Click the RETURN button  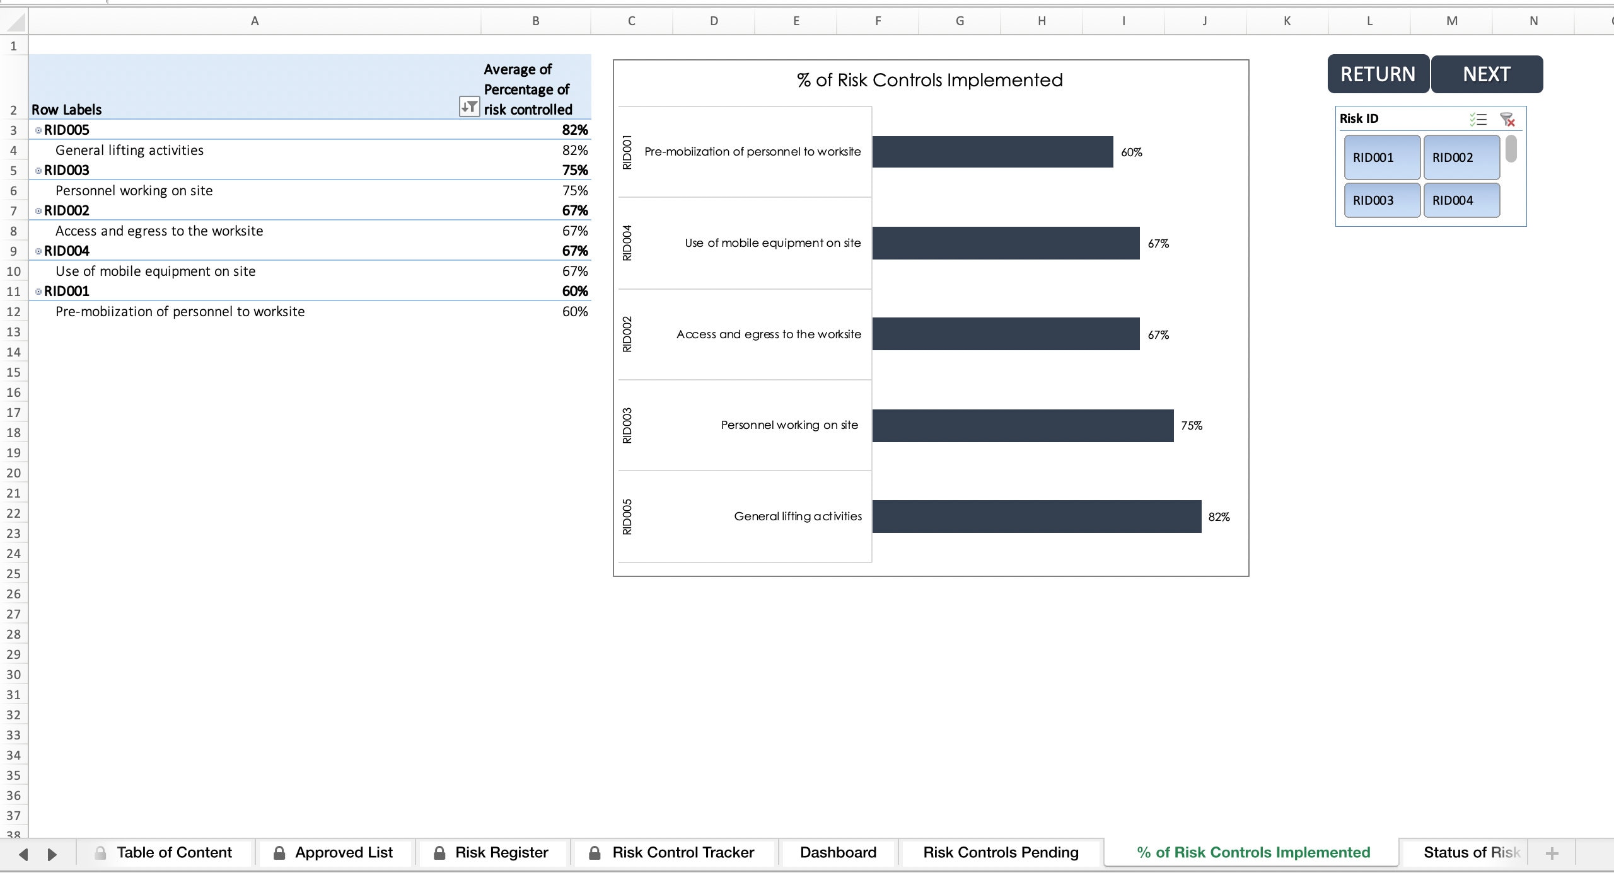point(1378,74)
